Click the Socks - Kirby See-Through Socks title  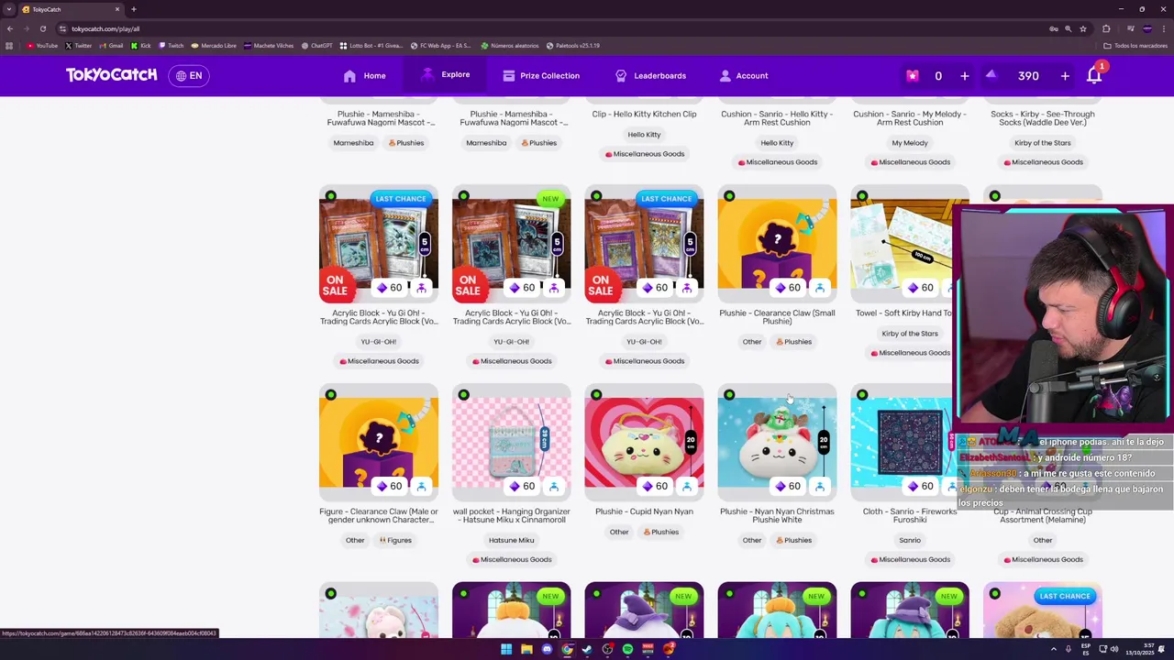click(x=1043, y=118)
